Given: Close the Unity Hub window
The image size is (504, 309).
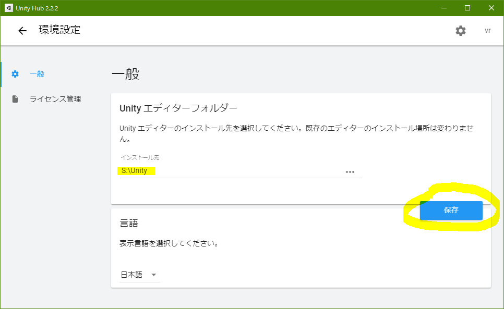Looking at the screenshot, I should [x=491, y=8].
